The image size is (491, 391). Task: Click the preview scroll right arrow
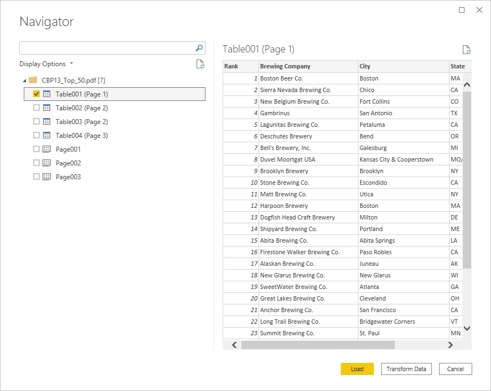pyautogui.click(x=450, y=345)
